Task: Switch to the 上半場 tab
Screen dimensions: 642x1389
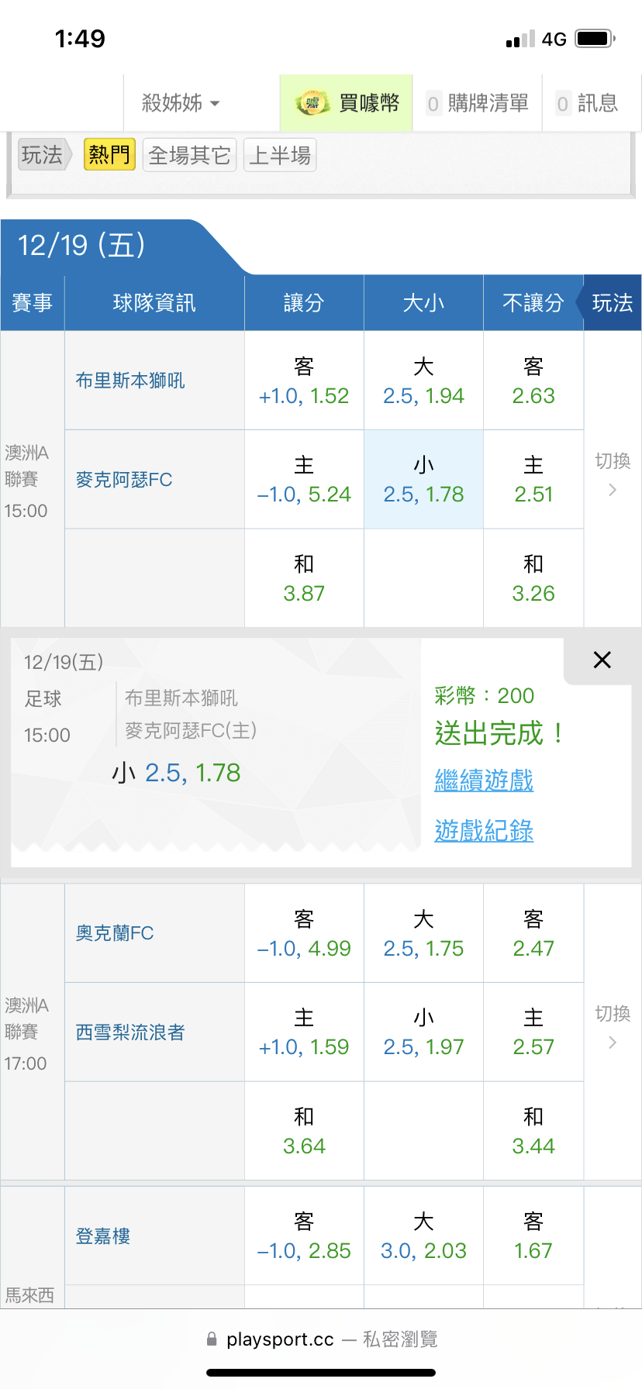Action: pos(280,155)
